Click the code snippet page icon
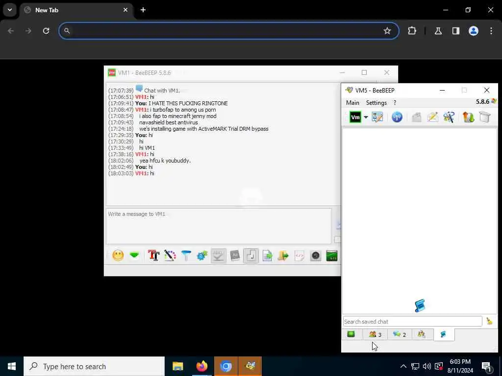The height and width of the screenshot is (376, 502). click(300, 256)
